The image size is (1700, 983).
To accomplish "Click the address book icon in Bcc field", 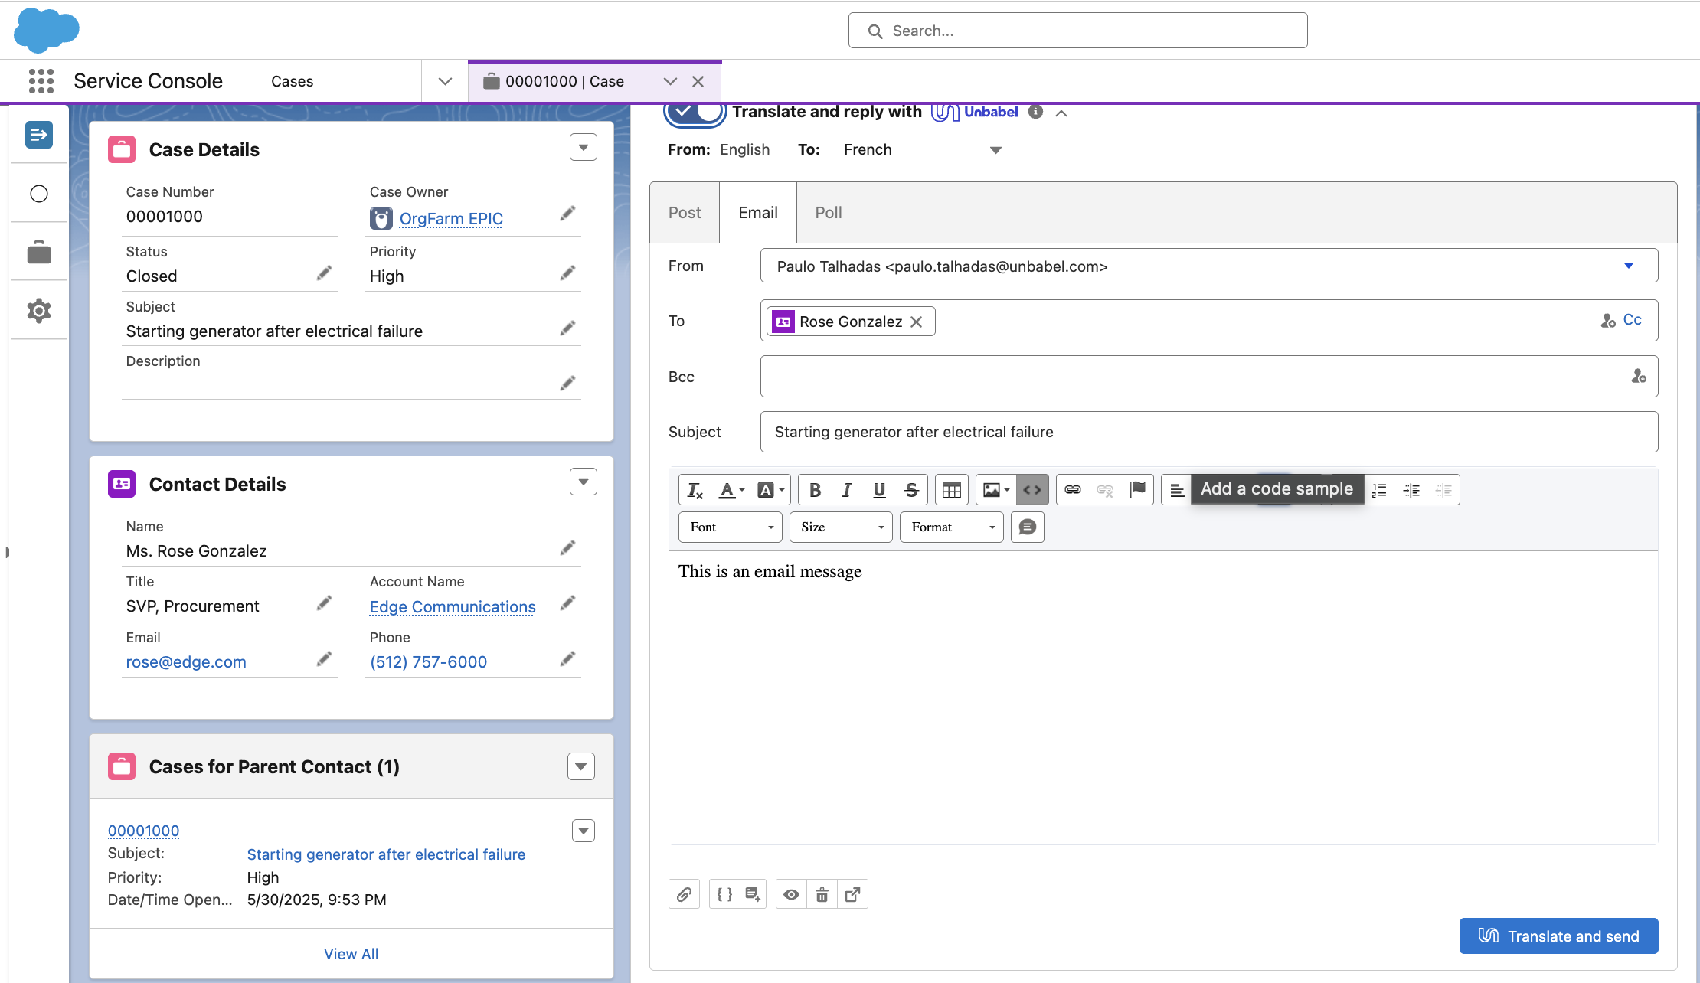I will pos(1638,376).
